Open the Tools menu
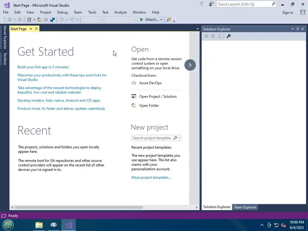This screenshot has width=308, height=231. (x=92, y=12)
